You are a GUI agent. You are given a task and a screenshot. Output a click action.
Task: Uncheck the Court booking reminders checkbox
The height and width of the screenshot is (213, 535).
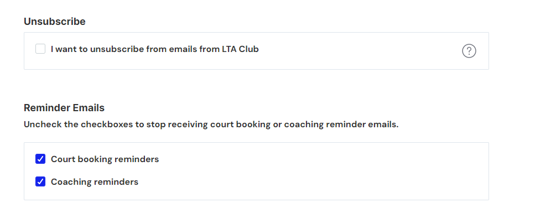point(40,159)
